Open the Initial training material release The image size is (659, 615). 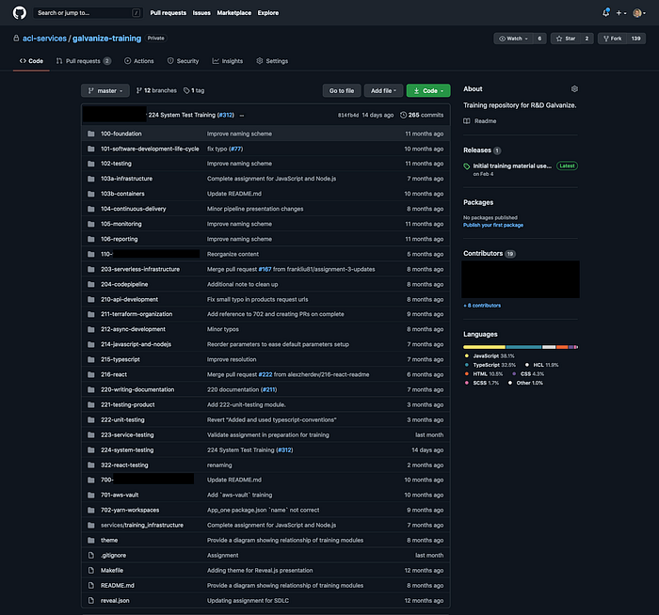[512, 166]
